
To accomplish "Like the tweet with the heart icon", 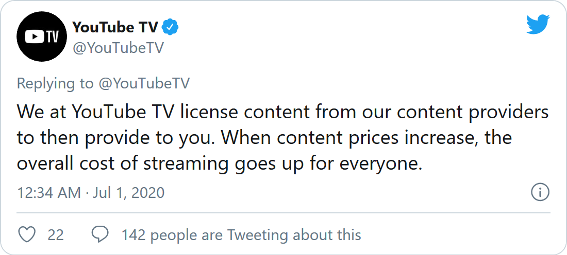I will point(27,235).
